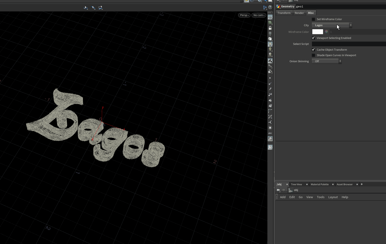Enable the Set Wireframe Color checkbox
Screen dimensions: 386x244
[313, 19]
